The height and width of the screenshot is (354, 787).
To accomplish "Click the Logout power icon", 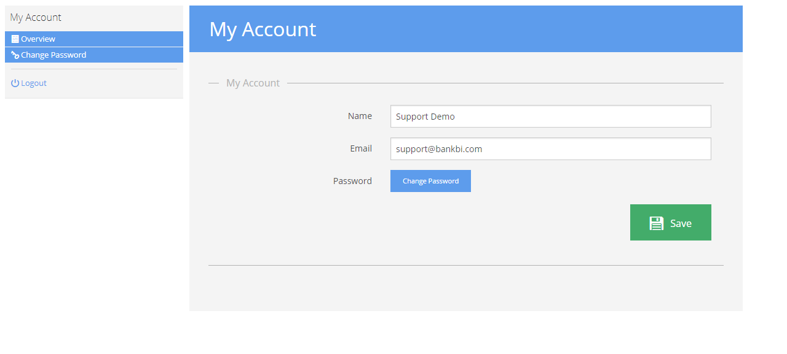I will pyautogui.click(x=15, y=83).
